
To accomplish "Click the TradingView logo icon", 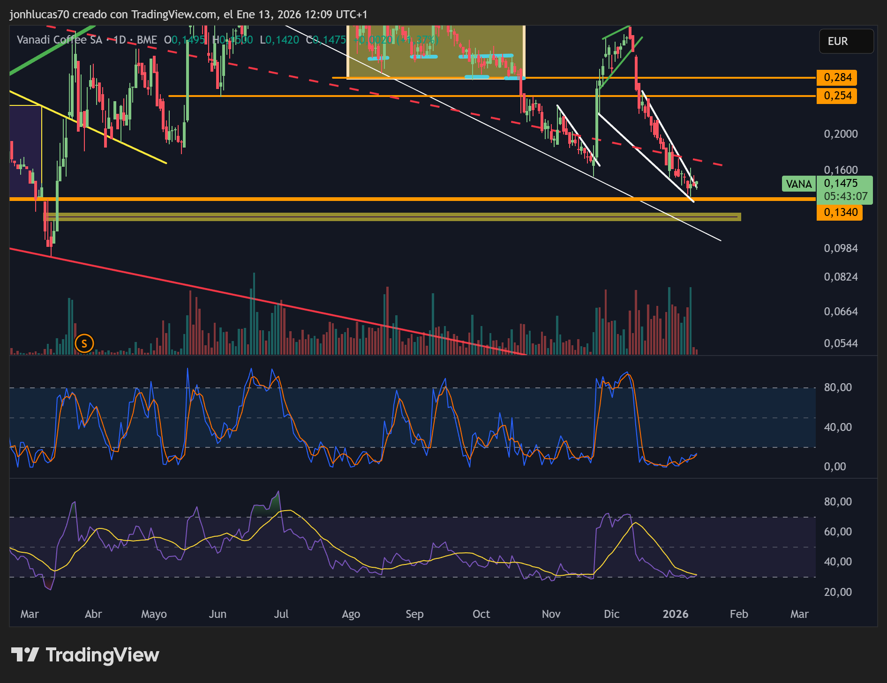I will tap(25, 655).
